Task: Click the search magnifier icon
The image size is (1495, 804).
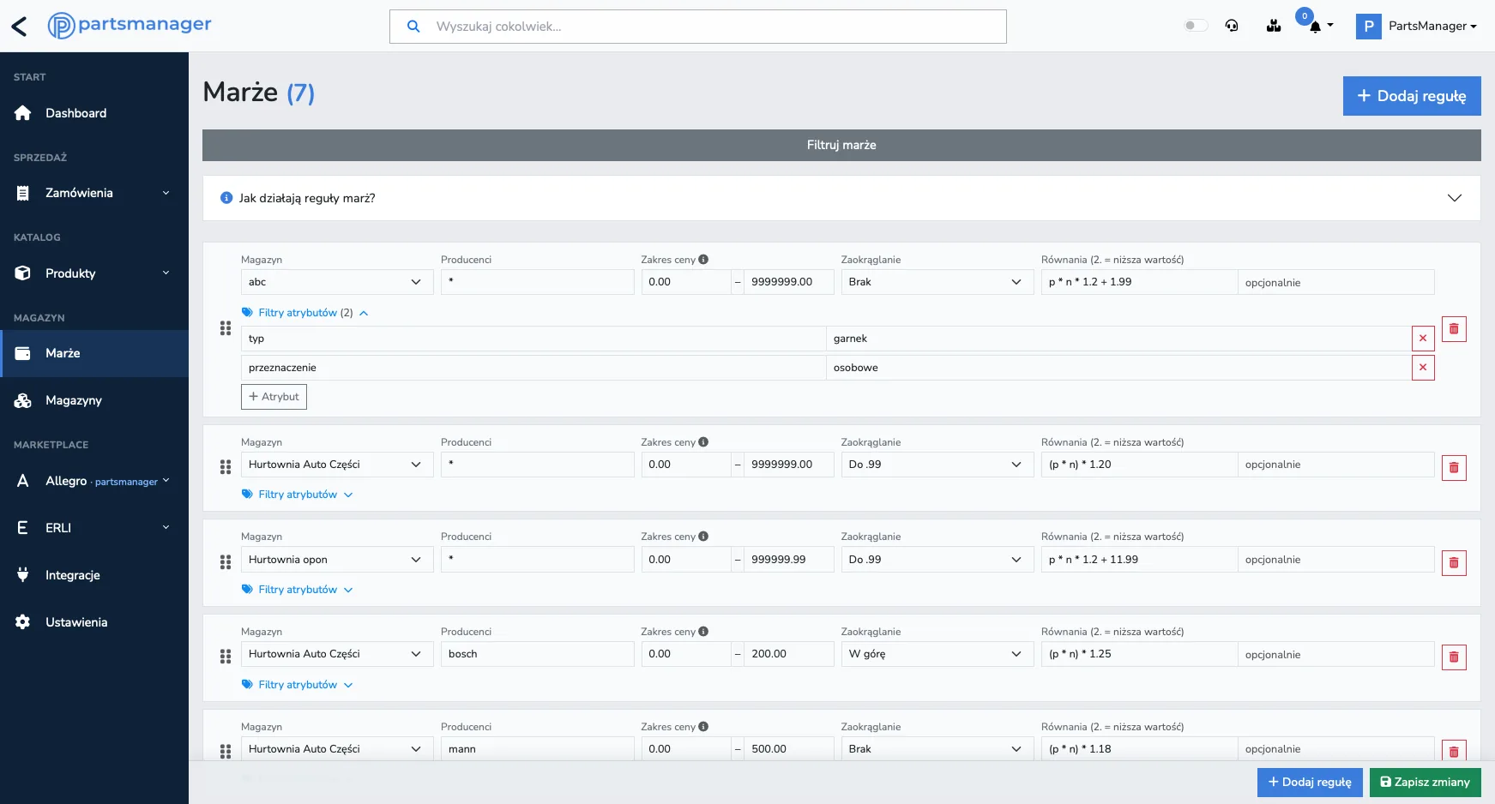Action: (x=413, y=27)
